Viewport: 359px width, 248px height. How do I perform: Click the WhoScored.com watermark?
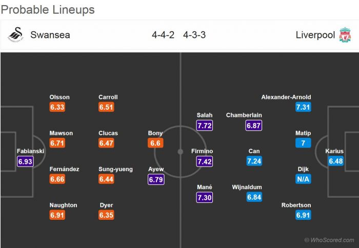click(x=329, y=240)
